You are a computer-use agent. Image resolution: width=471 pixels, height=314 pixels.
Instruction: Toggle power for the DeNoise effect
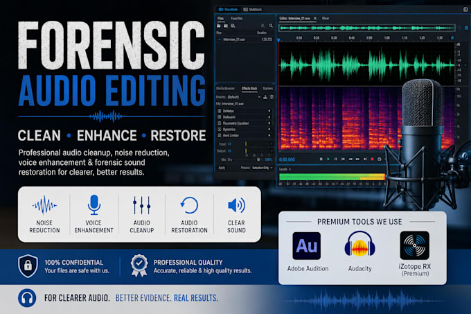click(x=220, y=111)
